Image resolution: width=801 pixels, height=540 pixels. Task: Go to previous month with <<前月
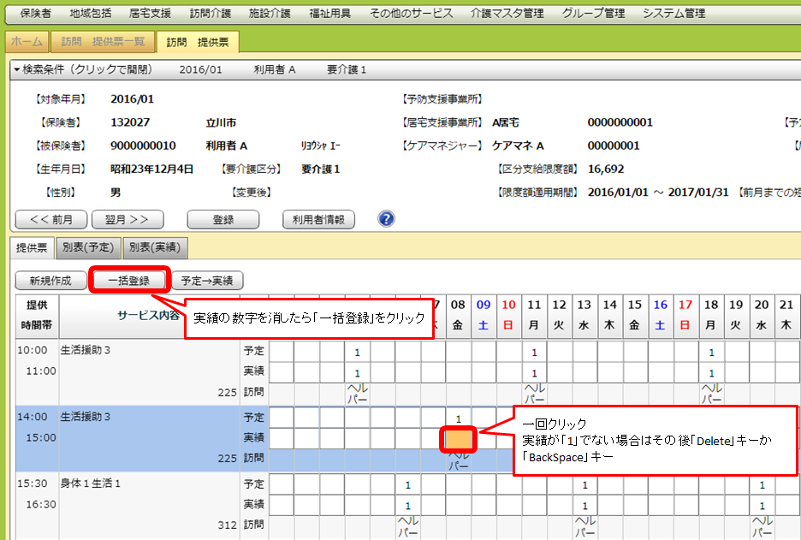click(50, 219)
